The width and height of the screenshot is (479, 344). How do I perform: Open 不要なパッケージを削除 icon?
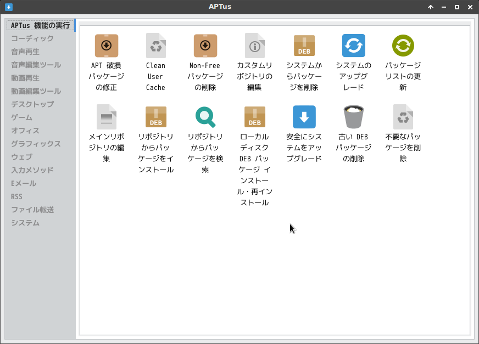click(403, 117)
